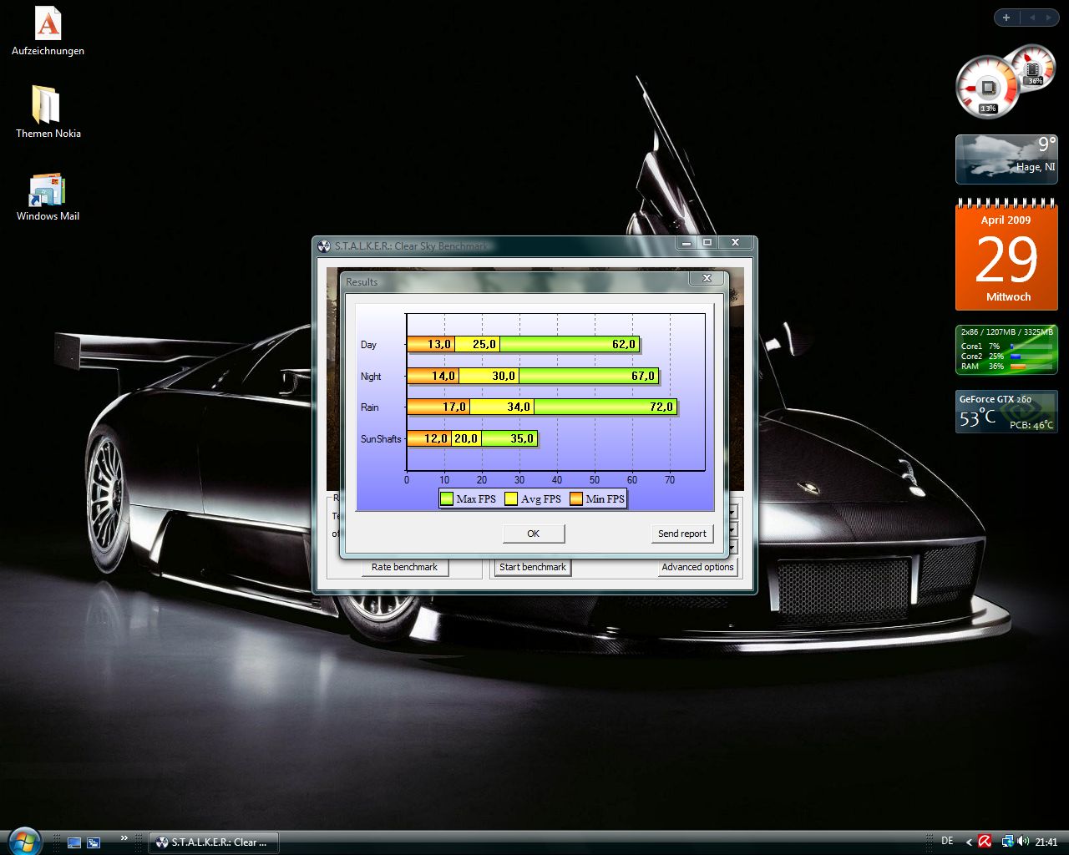Open the Aufzeichnungen desktop icon
The width and height of the screenshot is (1069, 855).
click(x=48, y=32)
